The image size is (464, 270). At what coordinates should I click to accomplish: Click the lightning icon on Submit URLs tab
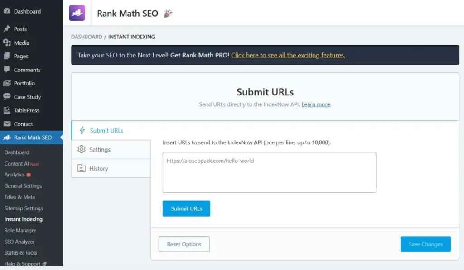pyautogui.click(x=83, y=131)
